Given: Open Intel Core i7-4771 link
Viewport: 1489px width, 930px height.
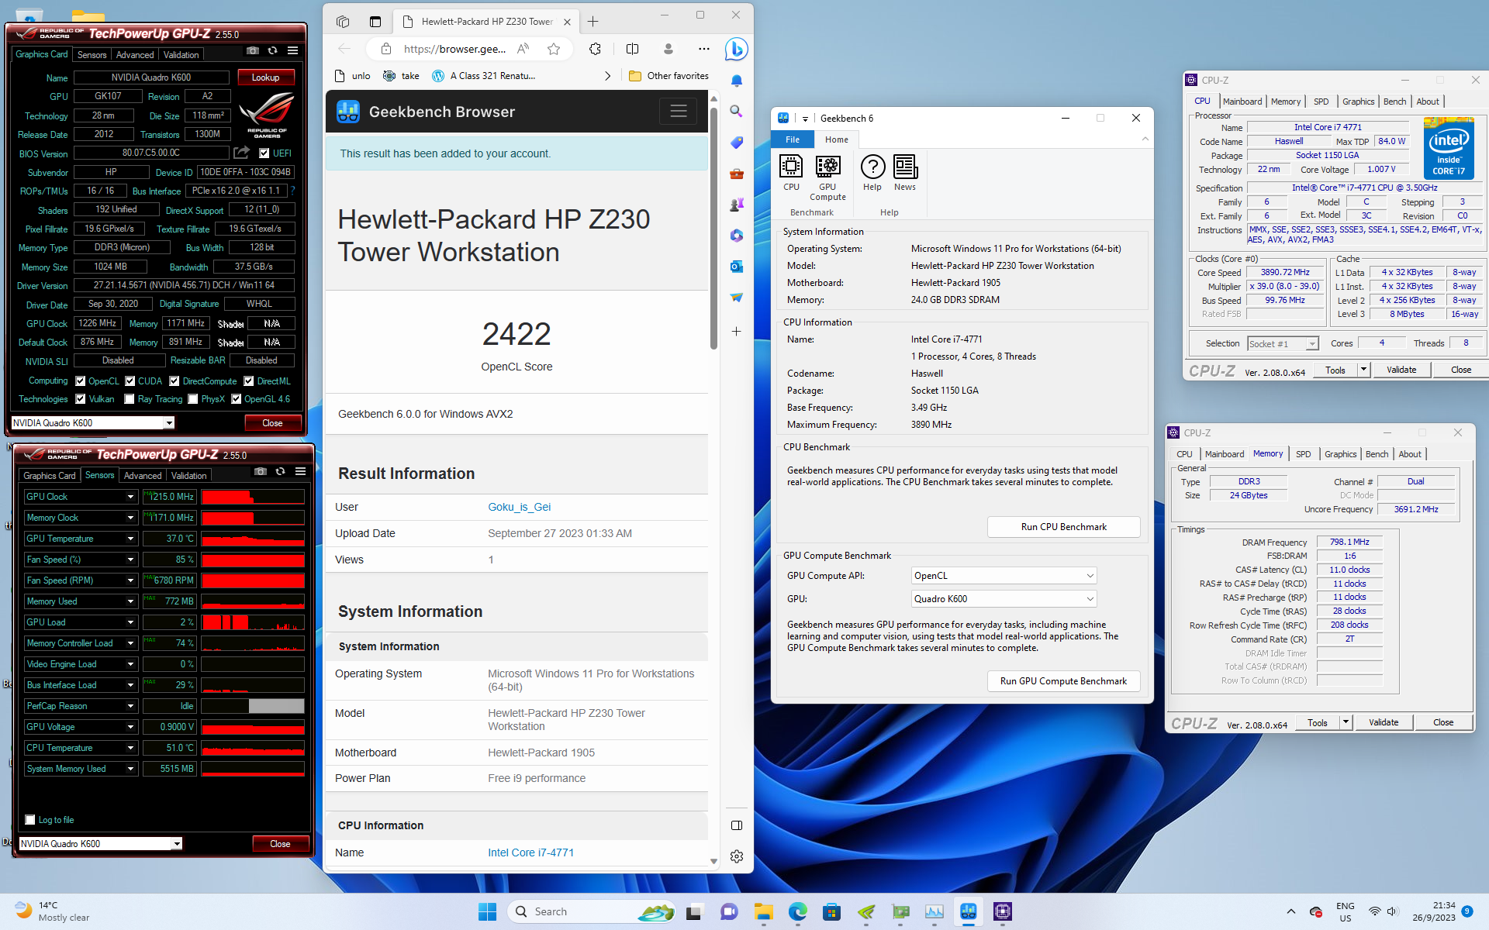Looking at the screenshot, I should [x=530, y=852].
